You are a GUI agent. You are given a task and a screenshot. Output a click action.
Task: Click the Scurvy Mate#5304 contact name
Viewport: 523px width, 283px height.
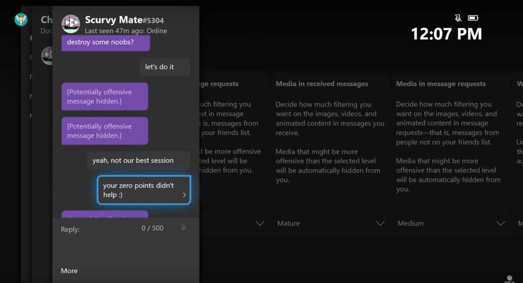pos(125,20)
